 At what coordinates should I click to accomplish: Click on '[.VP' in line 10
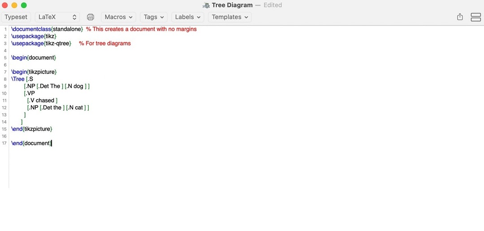tap(29, 93)
